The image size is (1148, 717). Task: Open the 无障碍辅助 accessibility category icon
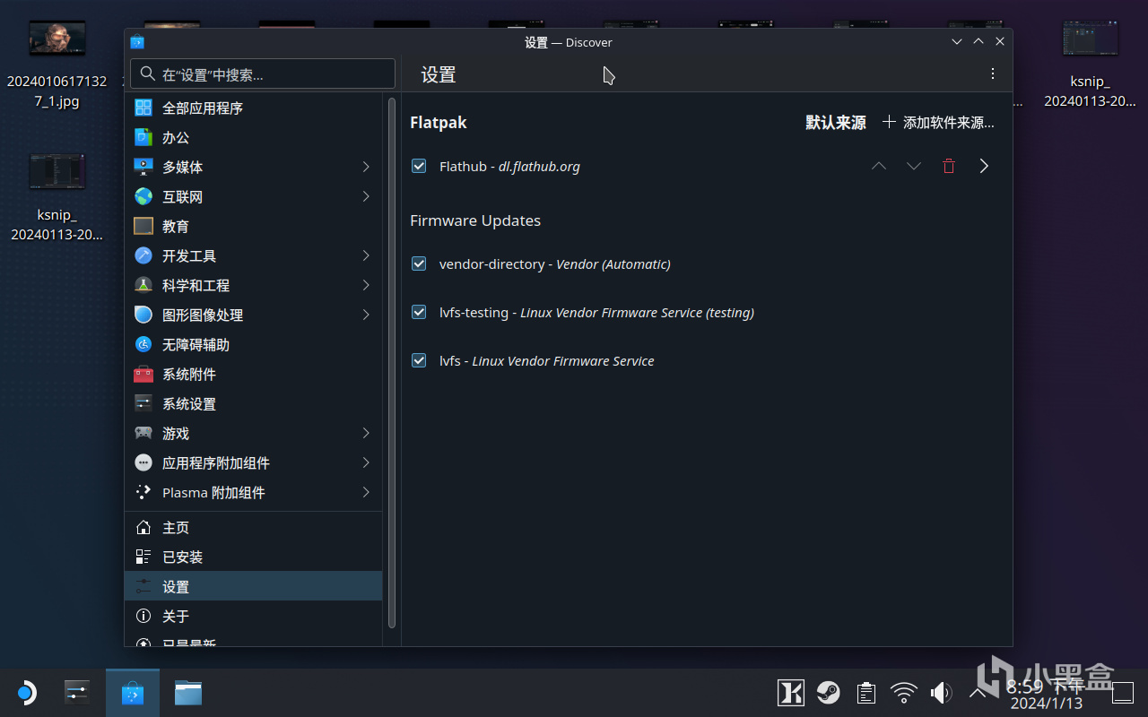143,344
